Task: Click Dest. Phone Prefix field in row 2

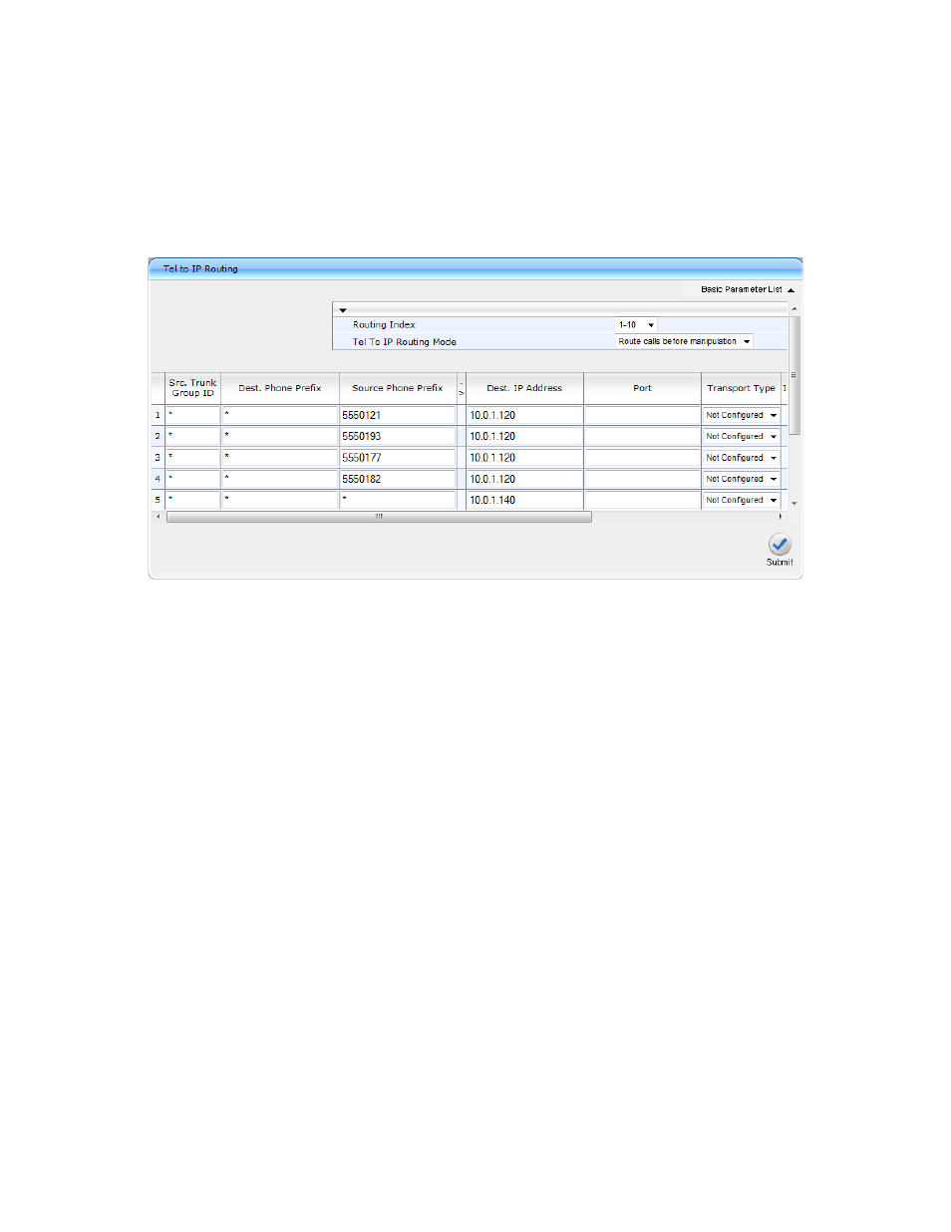Action: click(280, 436)
